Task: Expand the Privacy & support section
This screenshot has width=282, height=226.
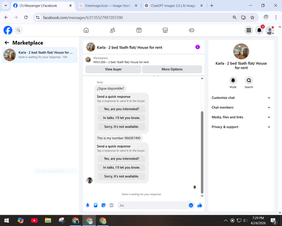Action: click(241, 127)
